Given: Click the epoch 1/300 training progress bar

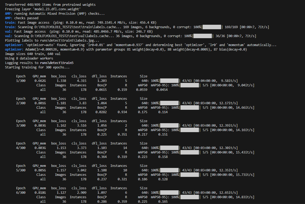Looking at the screenshot, I should pos(169,81).
